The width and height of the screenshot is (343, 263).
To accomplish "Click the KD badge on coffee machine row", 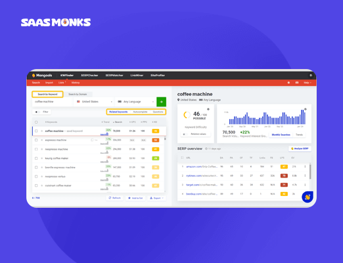I will [x=156, y=131].
